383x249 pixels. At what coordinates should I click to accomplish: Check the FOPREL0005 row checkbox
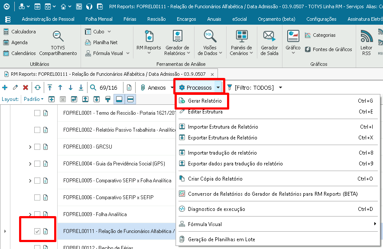[37, 181]
